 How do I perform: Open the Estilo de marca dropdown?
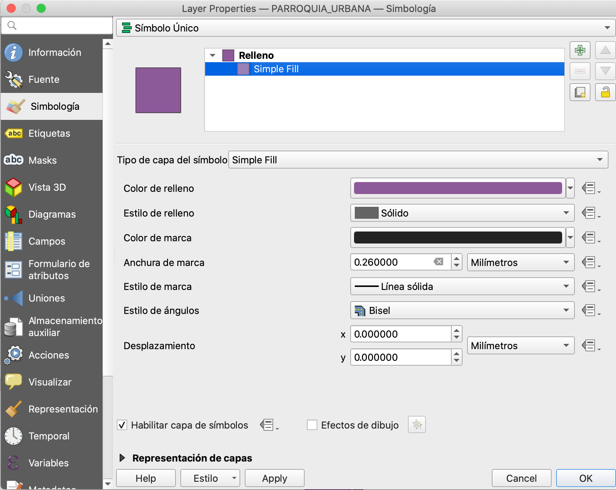[x=462, y=287]
